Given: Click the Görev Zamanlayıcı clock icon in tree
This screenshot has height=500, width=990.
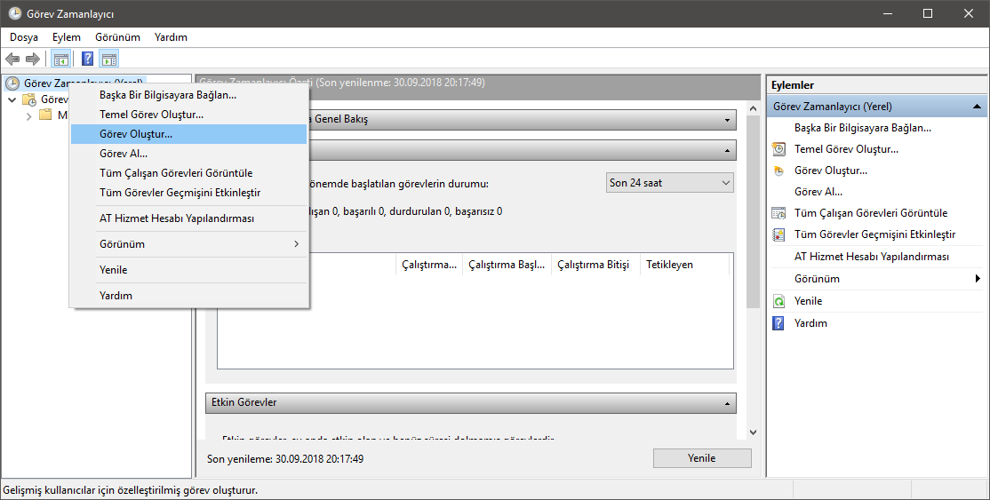Looking at the screenshot, I should pyautogui.click(x=12, y=83).
